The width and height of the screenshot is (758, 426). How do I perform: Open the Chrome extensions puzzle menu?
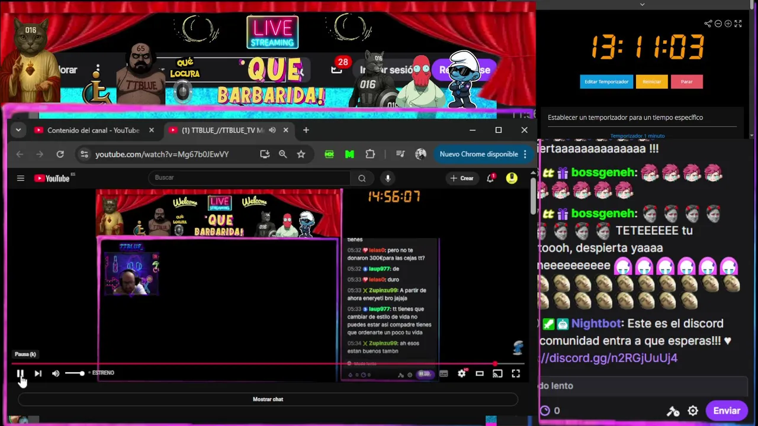click(x=370, y=154)
